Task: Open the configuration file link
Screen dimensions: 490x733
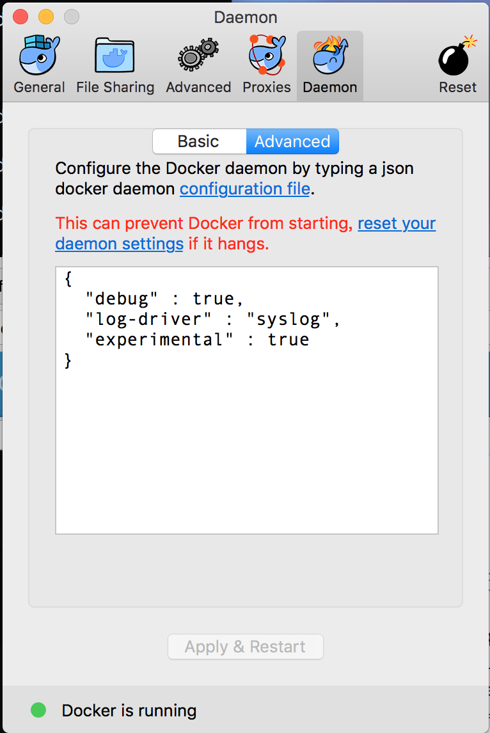Action: (244, 189)
